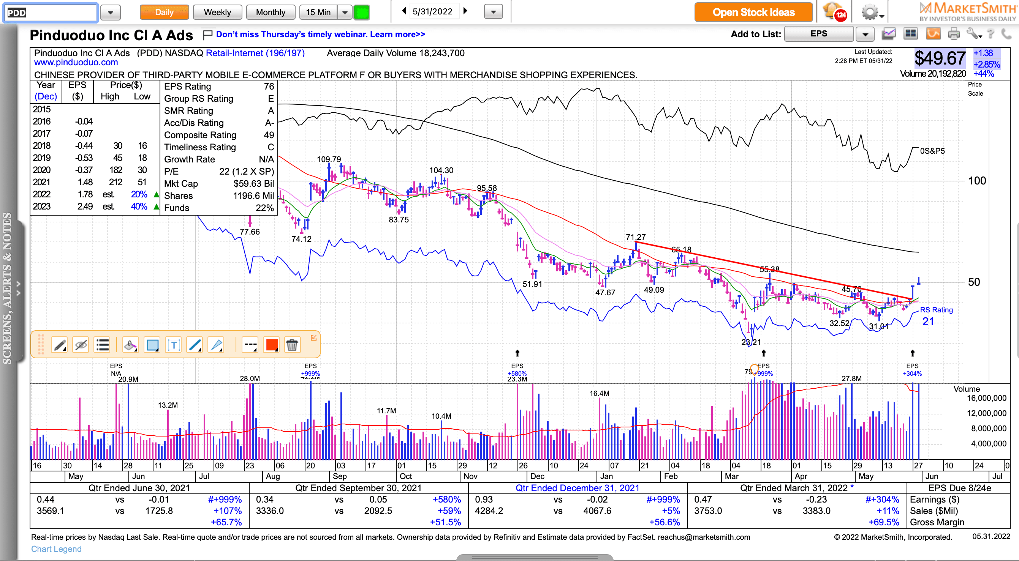Collapse the drawing toolbar with corner arrow
The width and height of the screenshot is (1019, 561).
click(x=313, y=338)
